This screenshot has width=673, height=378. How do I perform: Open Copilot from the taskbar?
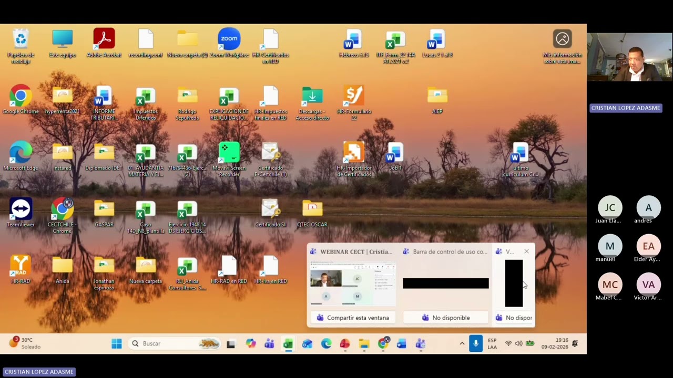250,343
